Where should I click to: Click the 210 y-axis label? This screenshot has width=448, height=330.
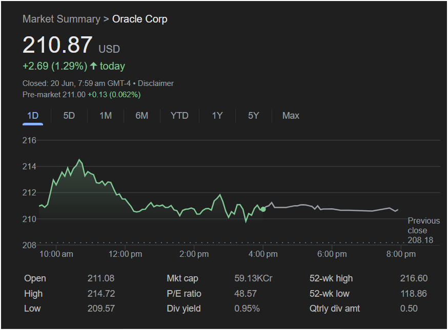point(29,219)
